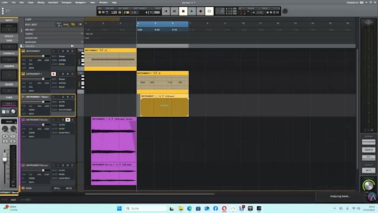Click the INPUT section in left sidebar
This screenshot has width=378, height=213.
[x=9, y=20]
